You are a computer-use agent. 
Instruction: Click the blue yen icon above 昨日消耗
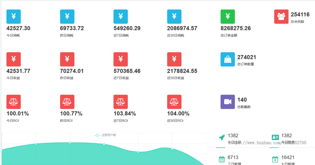[x=67, y=16]
